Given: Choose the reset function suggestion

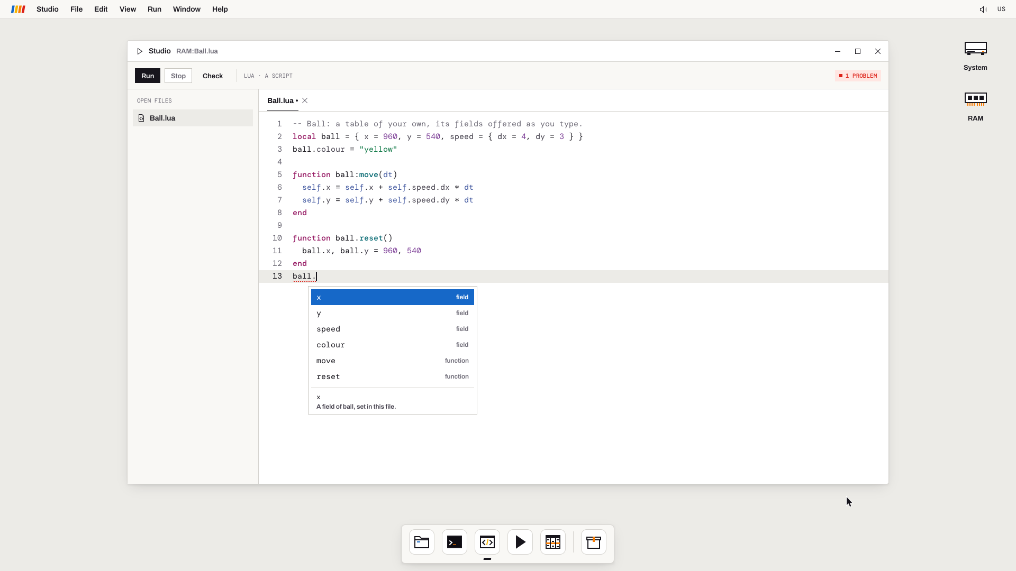Looking at the screenshot, I should 393,376.
